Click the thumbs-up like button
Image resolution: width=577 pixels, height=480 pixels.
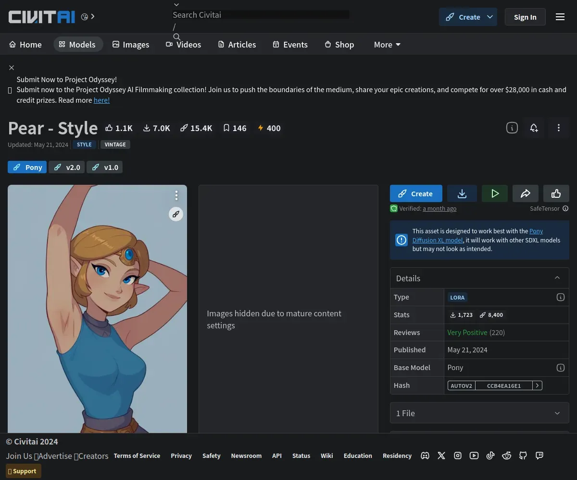pyautogui.click(x=556, y=193)
